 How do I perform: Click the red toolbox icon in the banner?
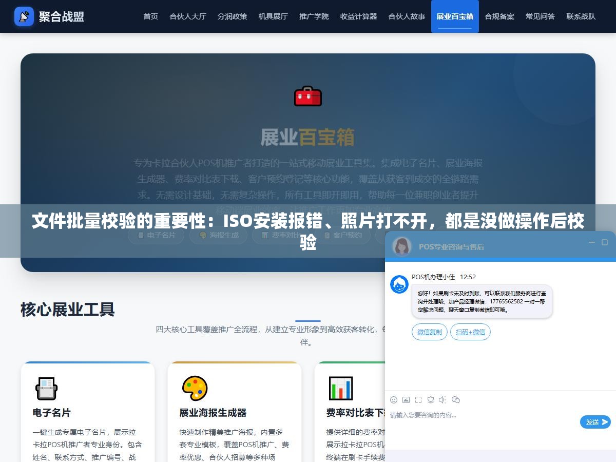click(x=308, y=96)
